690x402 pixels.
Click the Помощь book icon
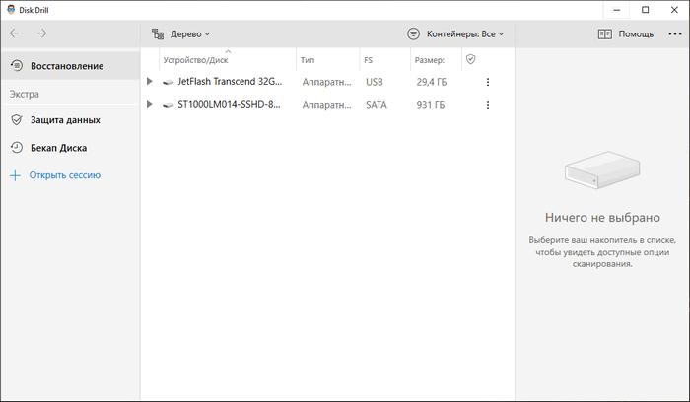point(604,33)
